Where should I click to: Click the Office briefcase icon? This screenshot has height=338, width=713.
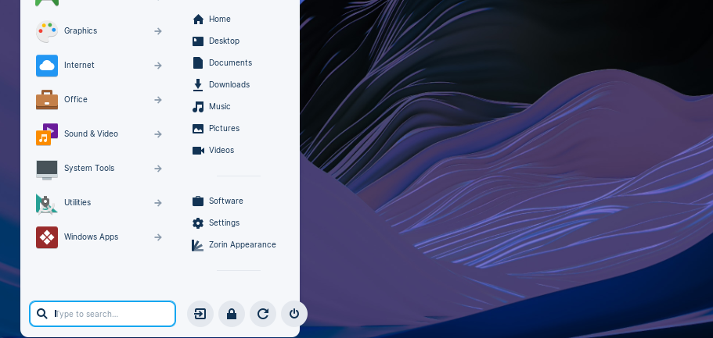point(47,100)
